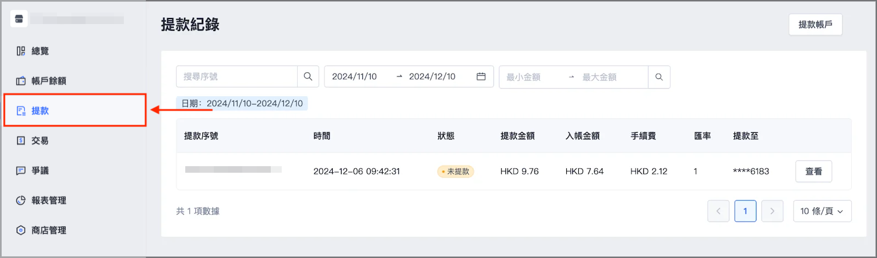Click the 入帳金額 column header
The image size is (877, 258).
click(583, 136)
